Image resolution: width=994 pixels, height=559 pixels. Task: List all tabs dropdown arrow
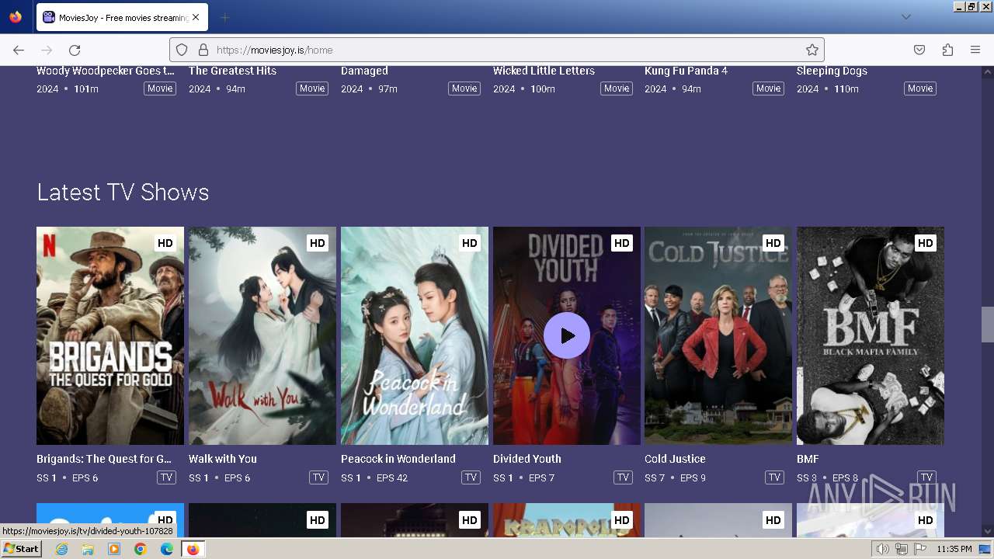[x=905, y=17]
